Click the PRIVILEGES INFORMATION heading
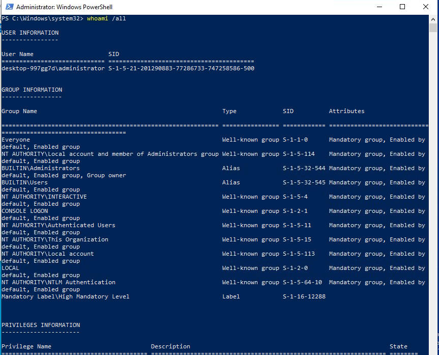Viewport: 439px width, 355px height. (x=41, y=325)
